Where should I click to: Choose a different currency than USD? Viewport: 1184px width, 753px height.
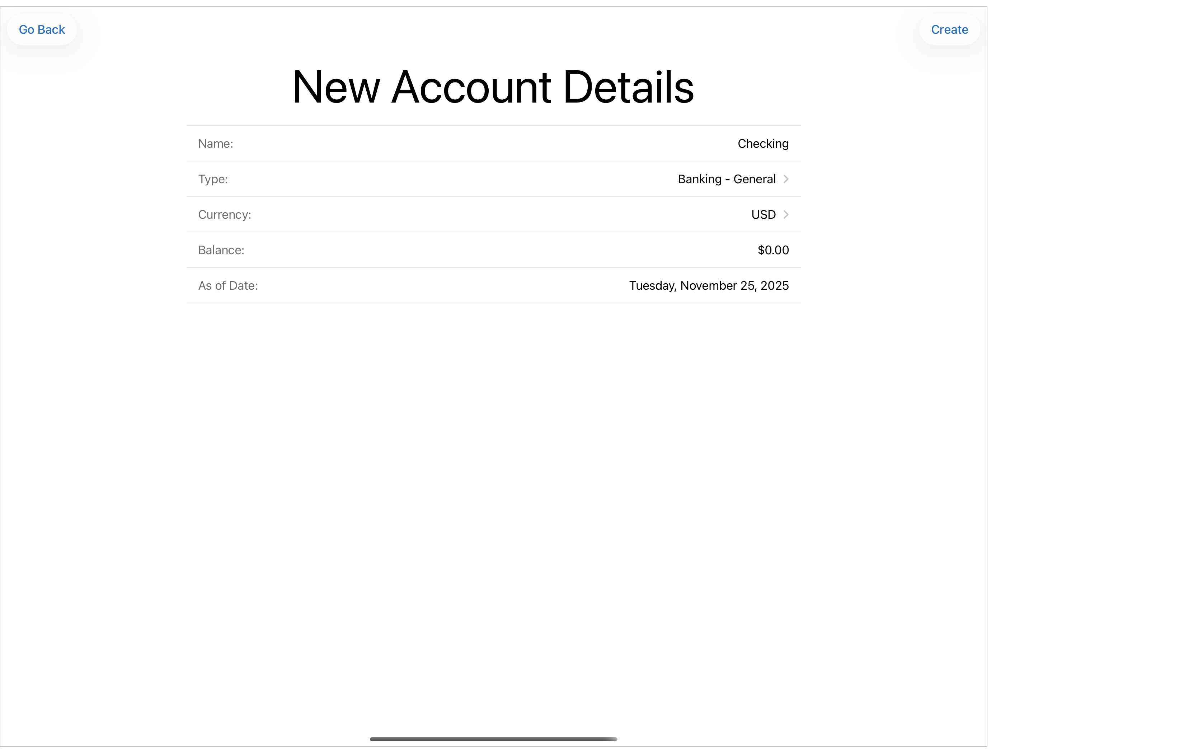pos(763,214)
